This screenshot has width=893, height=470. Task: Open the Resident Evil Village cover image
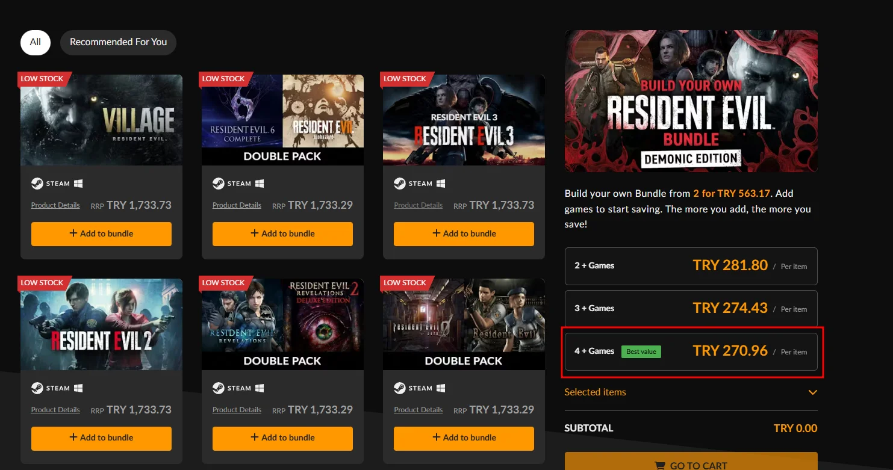coord(101,120)
